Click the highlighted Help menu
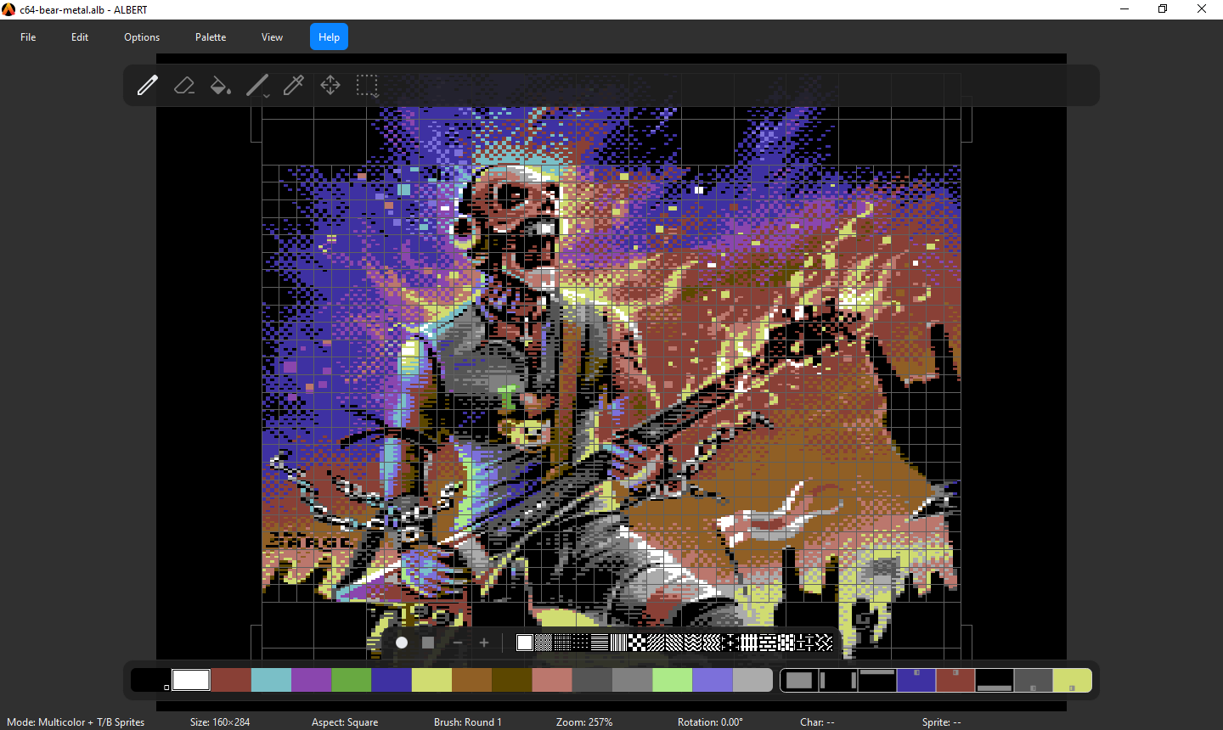Screen dimensions: 1223x730 pyautogui.click(x=330, y=37)
